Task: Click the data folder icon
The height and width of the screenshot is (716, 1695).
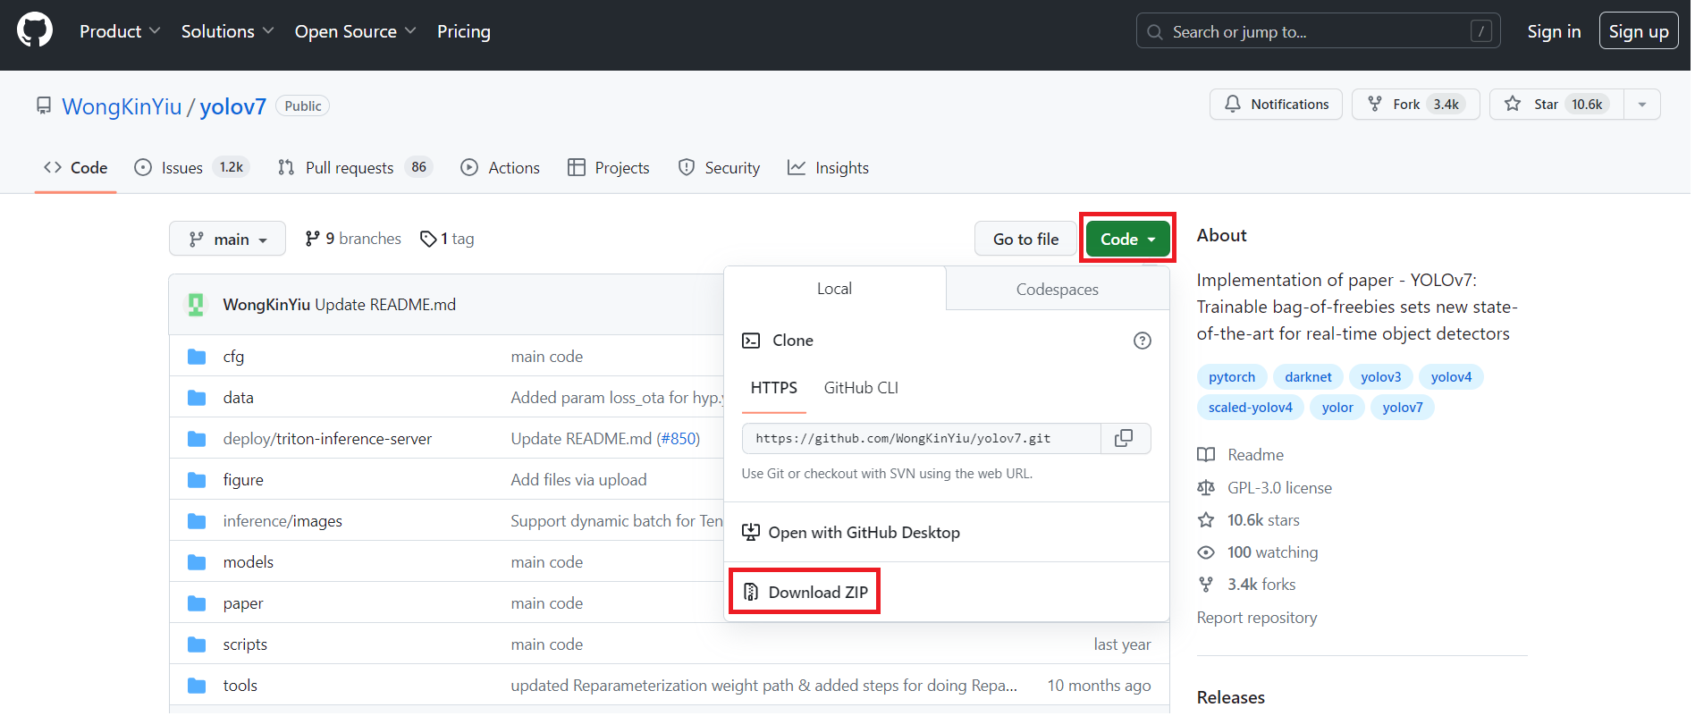Action: click(x=197, y=398)
